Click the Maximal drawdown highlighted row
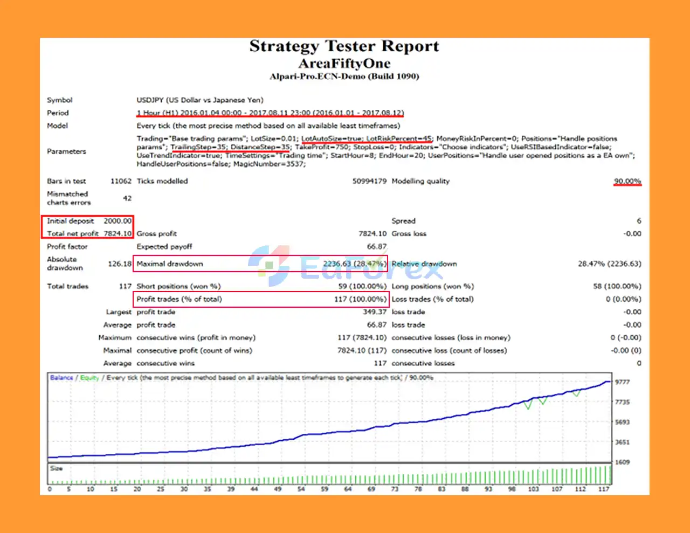This screenshot has height=533, width=690. (260, 264)
